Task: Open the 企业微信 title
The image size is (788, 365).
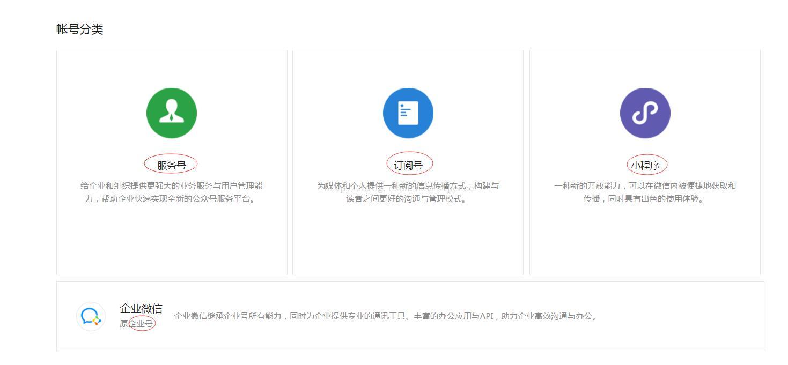Action: tap(141, 309)
